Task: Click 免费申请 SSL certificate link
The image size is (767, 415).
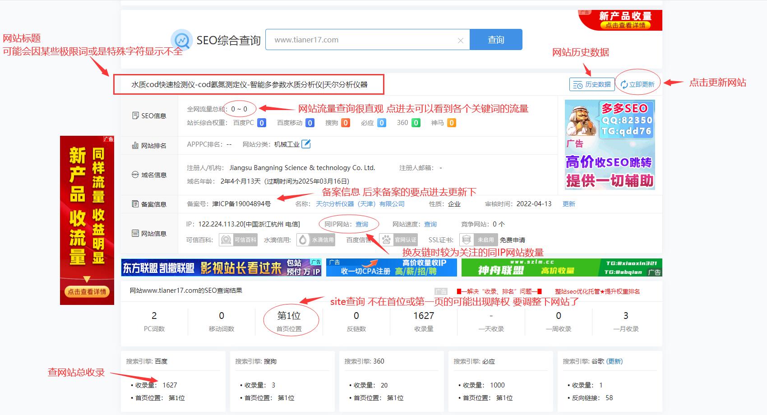Action: [x=513, y=240]
